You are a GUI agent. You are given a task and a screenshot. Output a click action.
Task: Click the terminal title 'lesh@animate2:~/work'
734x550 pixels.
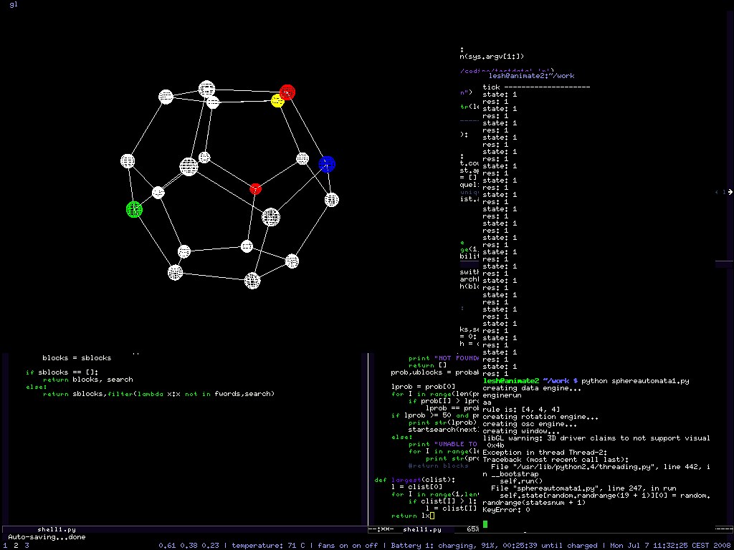click(531, 76)
